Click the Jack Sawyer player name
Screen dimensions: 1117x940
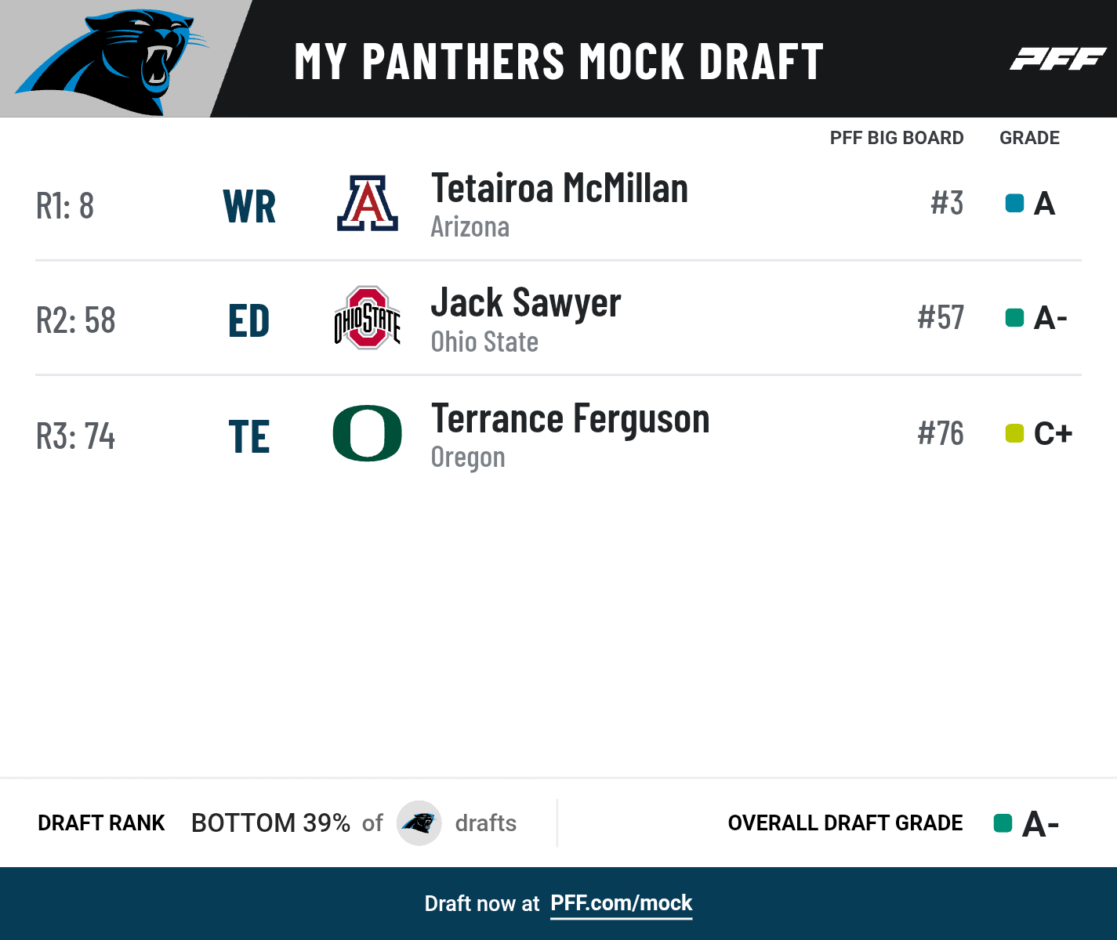[526, 303]
